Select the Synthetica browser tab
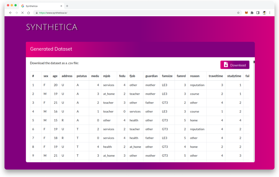279x177 pixels. tap(42, 6)
